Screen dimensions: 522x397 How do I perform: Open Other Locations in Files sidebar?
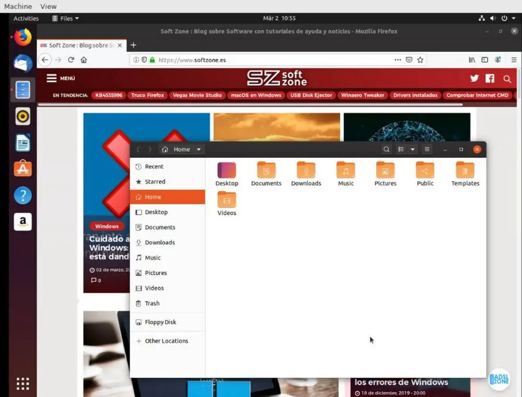[x=168, y=341]
